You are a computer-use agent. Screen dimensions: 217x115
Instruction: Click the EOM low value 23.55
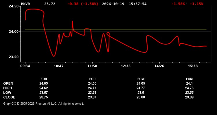pyautogui.click(x=189, y=93)
